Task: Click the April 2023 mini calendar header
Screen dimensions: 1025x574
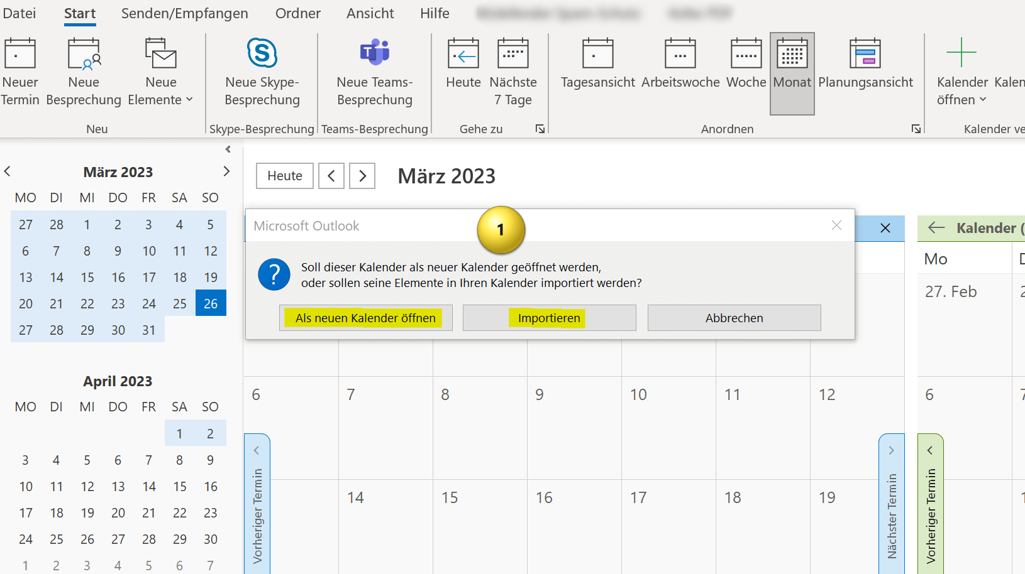Action: [118, 381]
